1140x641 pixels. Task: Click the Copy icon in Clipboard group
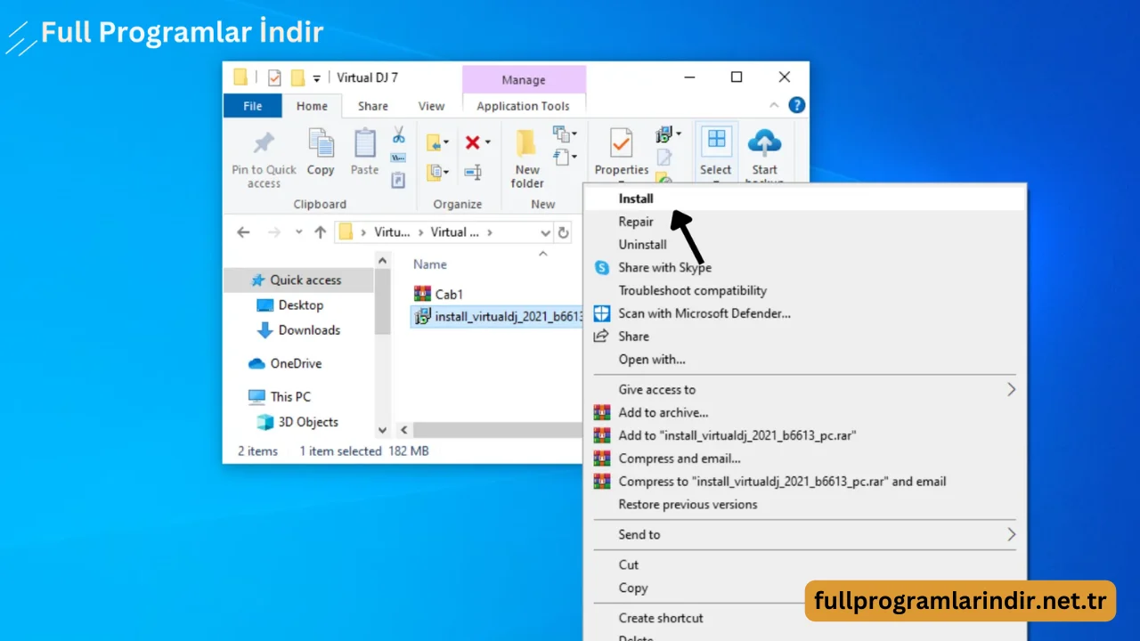click(x=321, y=142)
